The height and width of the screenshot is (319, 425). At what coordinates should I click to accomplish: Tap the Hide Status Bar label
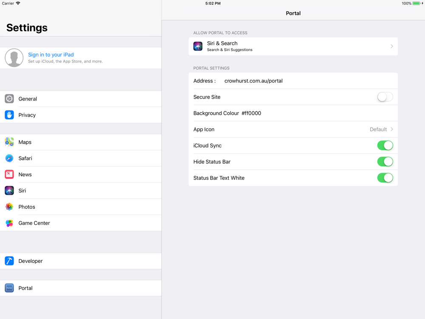[x=212, y=162]
